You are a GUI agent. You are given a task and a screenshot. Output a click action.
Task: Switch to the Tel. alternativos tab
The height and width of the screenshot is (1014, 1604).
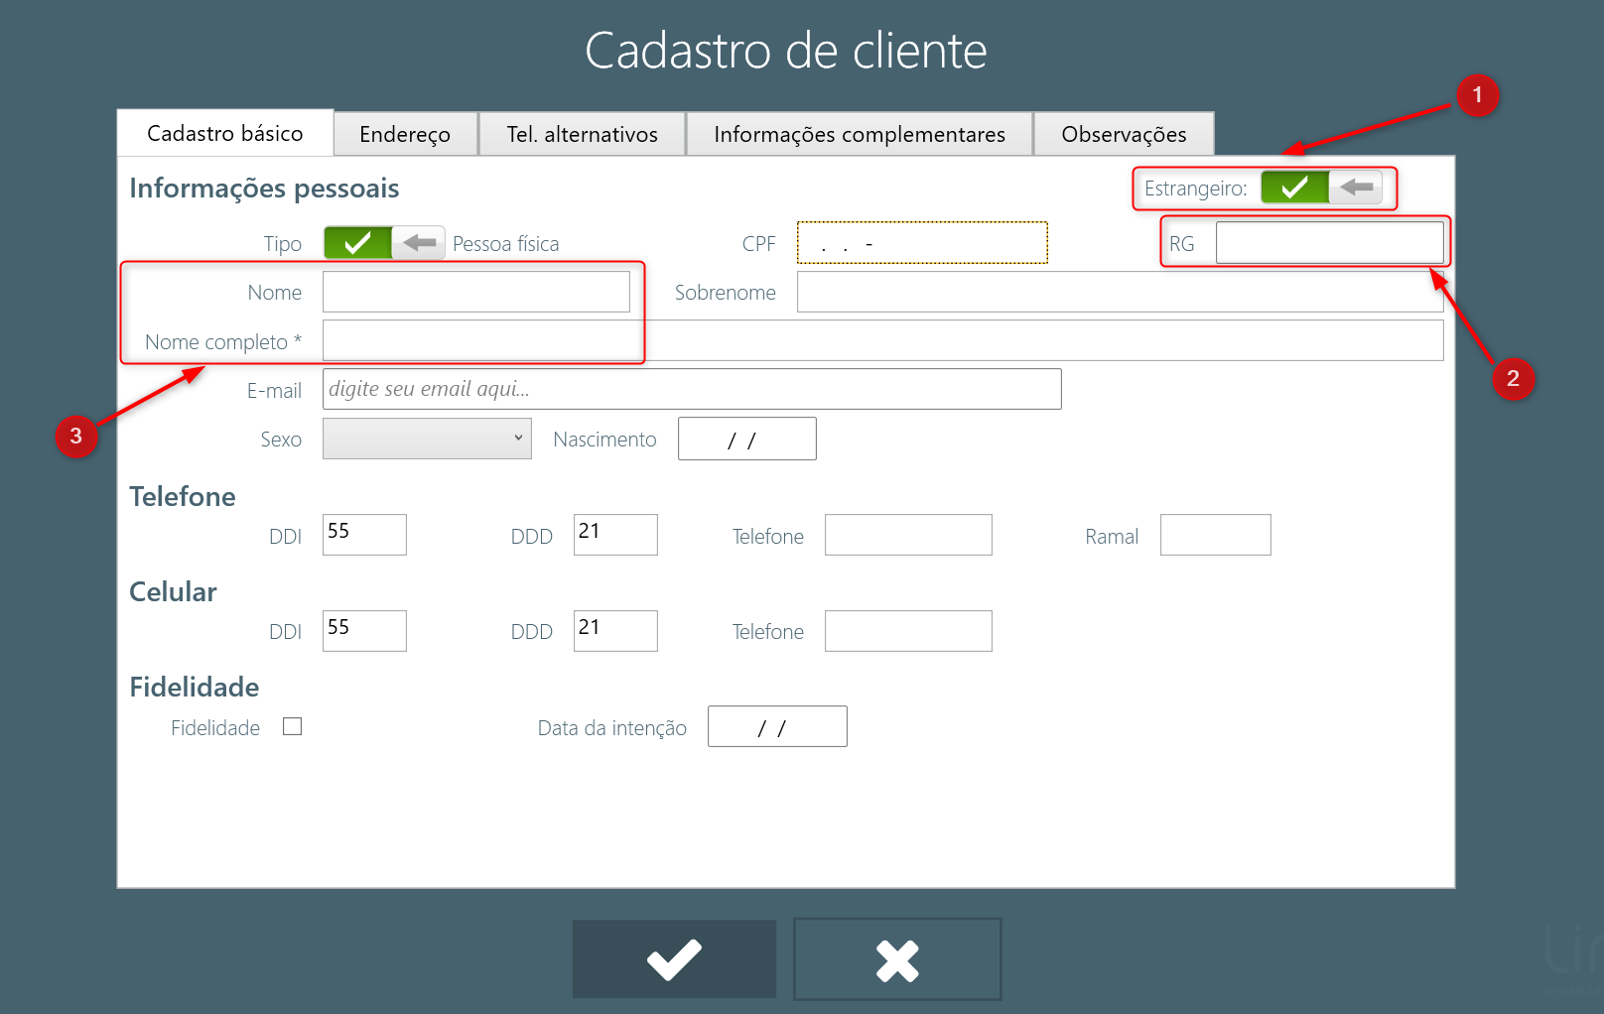(x=582, y=134)
